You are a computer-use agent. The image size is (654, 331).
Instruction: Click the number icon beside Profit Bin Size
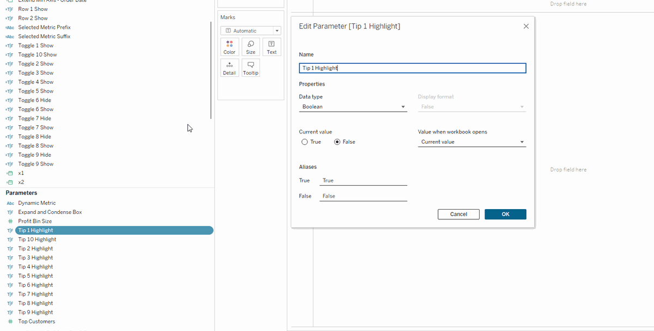[x=10, y=222]
